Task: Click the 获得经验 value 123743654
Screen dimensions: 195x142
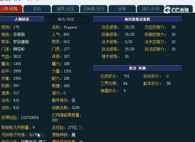Action: tap(30, 117)
